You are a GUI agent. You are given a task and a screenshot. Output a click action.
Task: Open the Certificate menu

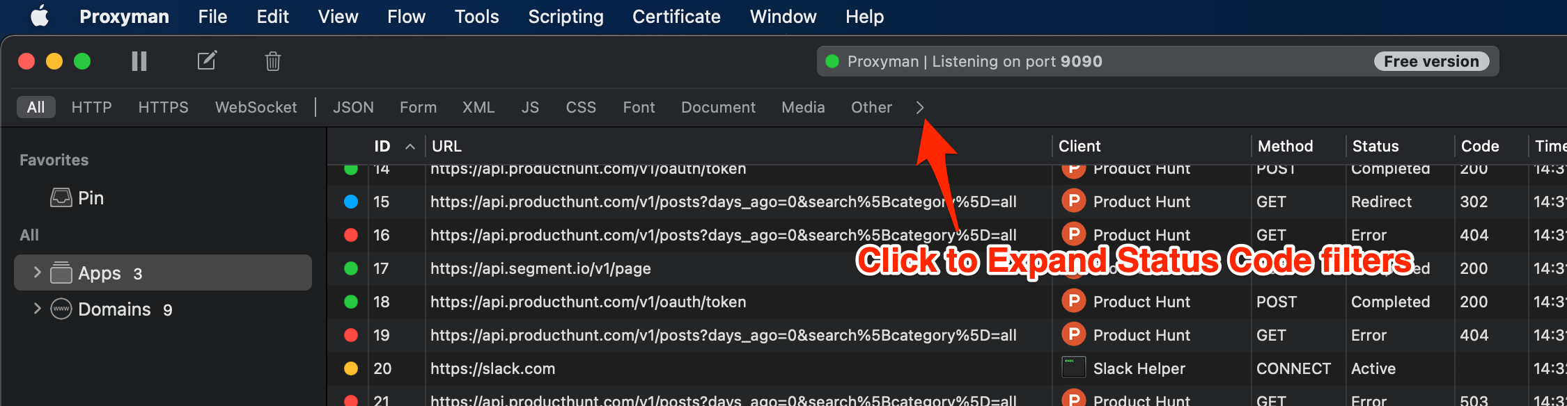click(x=676, y=17)
